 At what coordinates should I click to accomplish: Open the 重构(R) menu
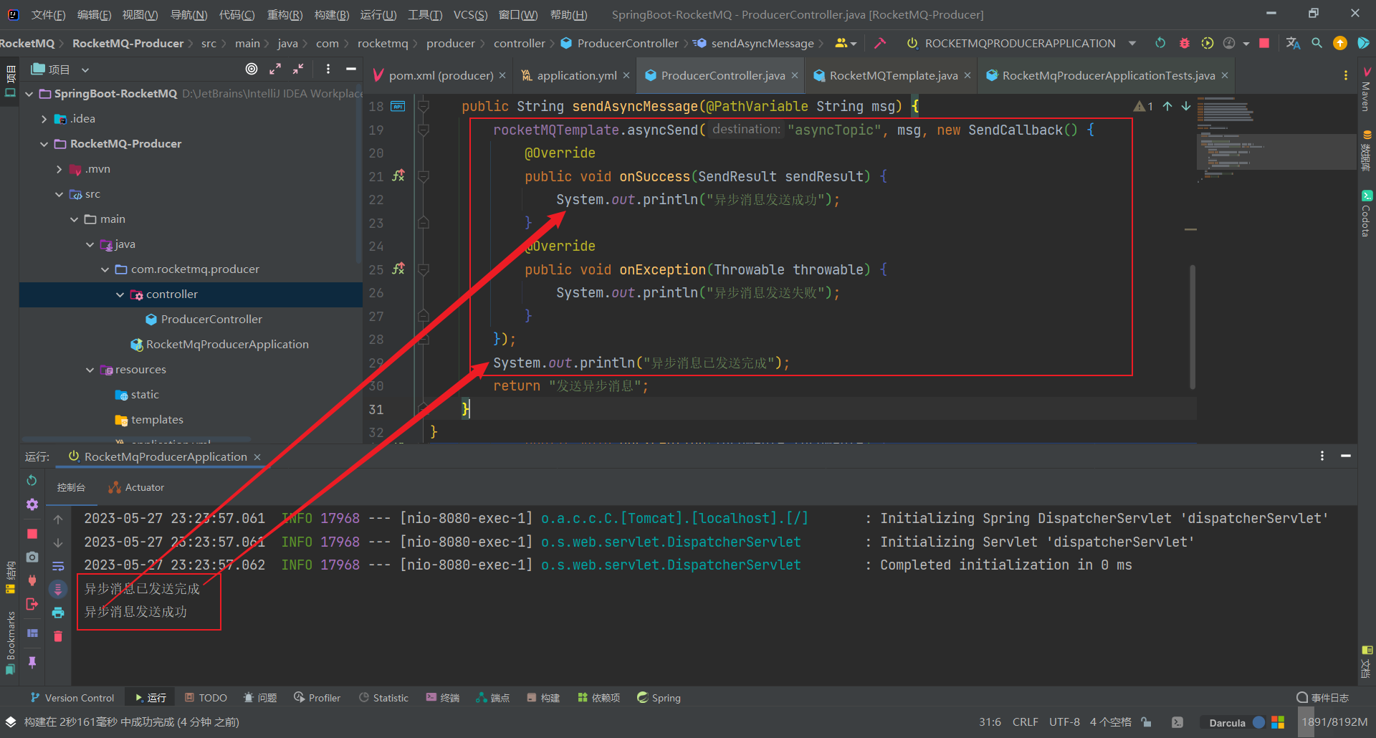285,14
